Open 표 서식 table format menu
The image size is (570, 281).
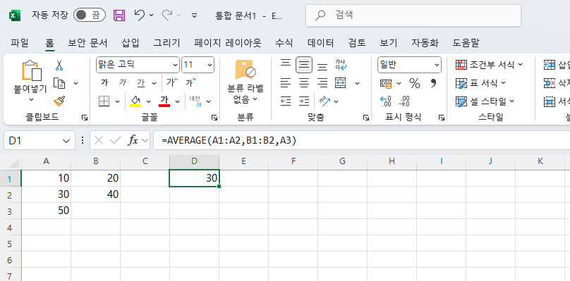click(481, 83)
